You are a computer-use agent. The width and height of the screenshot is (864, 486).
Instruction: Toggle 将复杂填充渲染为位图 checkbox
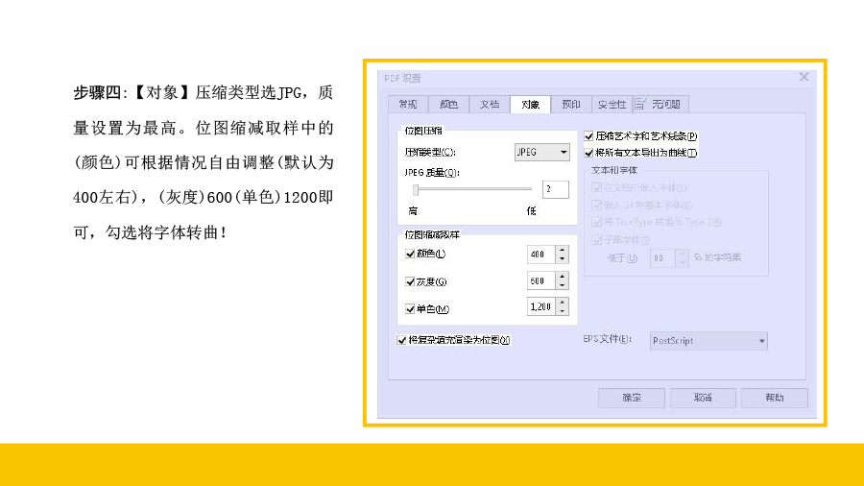tap(402, 339)
